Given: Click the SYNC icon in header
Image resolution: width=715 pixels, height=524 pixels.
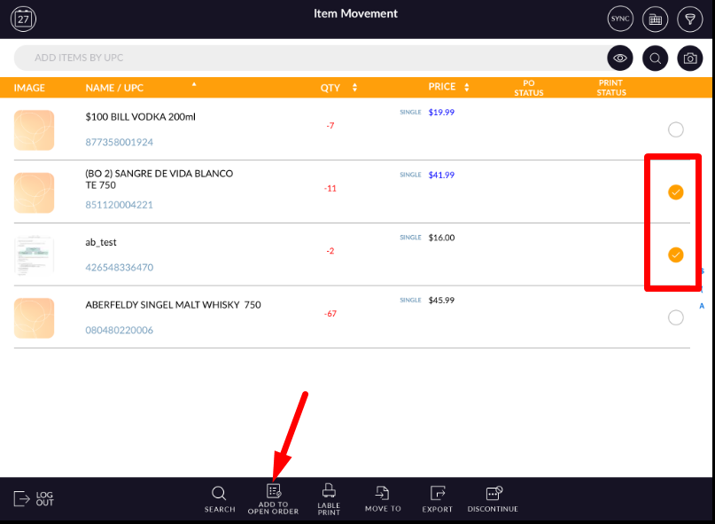Looking at the screenshot, I should 620,19.
